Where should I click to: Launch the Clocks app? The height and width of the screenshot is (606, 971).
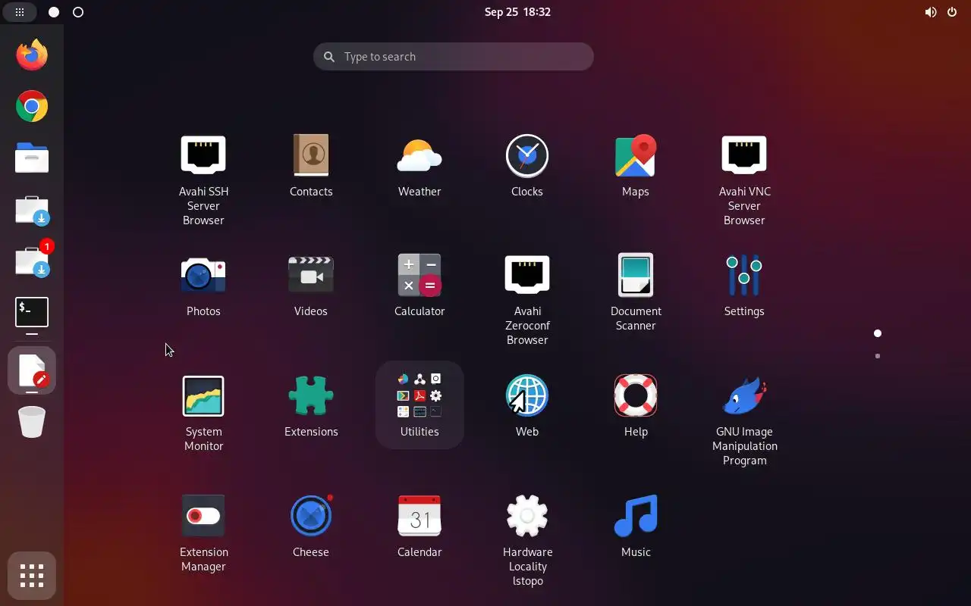pos(527,165)
